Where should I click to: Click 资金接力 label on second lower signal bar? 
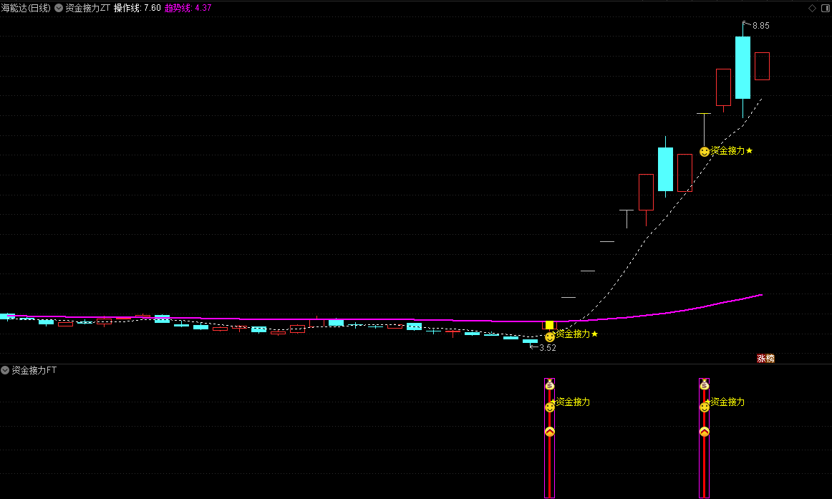pyautogui.click(x=727, y=402)
